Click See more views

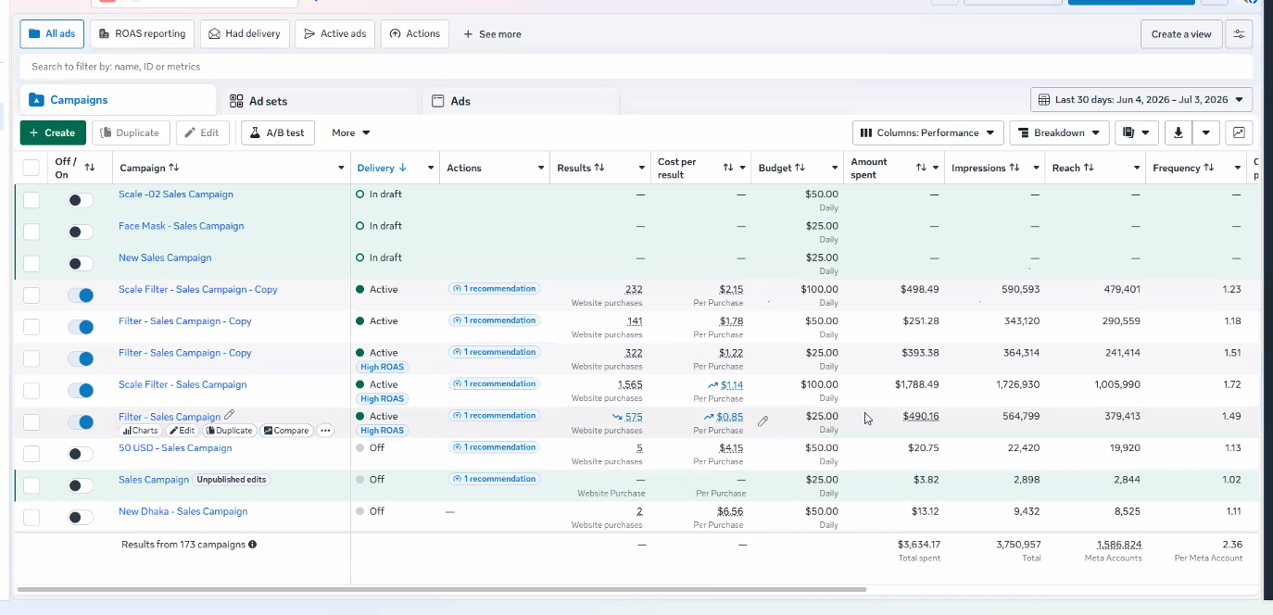pos(492,33)
